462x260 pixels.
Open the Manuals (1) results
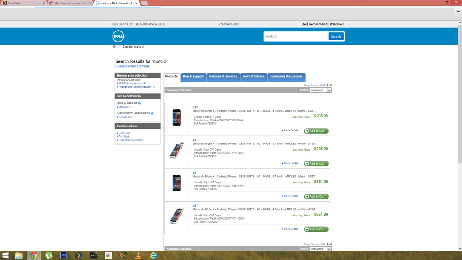coord(126,107)
